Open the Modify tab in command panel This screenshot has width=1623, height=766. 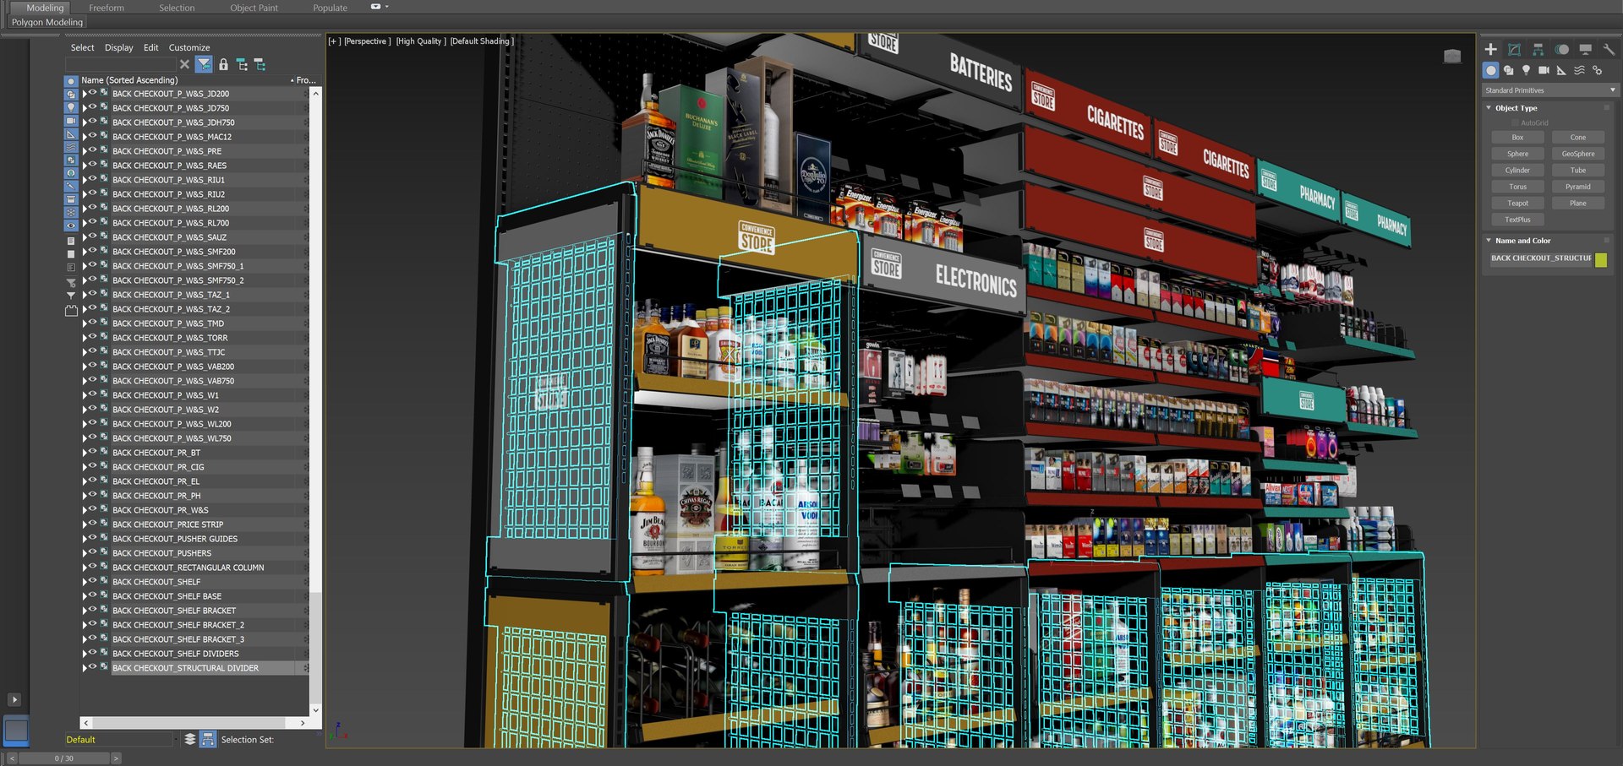click(1515, 49)
